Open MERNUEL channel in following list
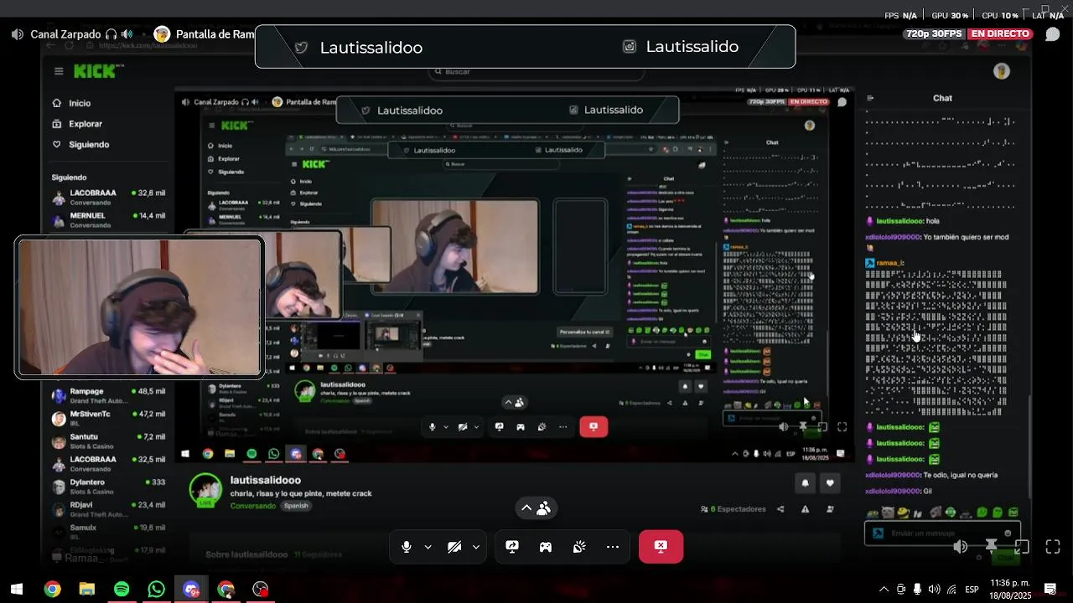 [109, 219]
